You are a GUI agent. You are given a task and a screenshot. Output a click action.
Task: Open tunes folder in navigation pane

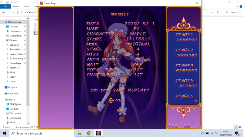(12, 81)
